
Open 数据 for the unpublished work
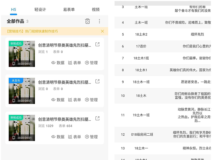coord(58,100)
